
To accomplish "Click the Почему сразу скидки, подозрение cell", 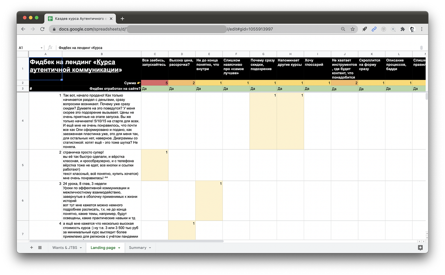I will (263, 69).
